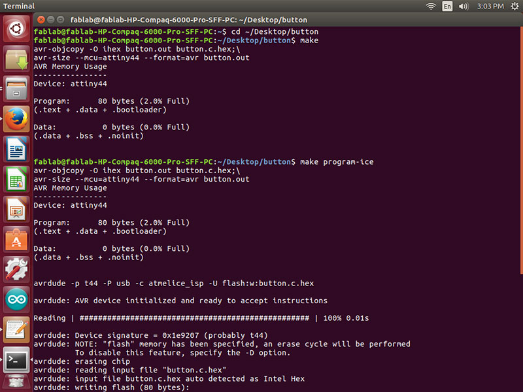Open the text editor notepad icon

click(x=16, y=330)
